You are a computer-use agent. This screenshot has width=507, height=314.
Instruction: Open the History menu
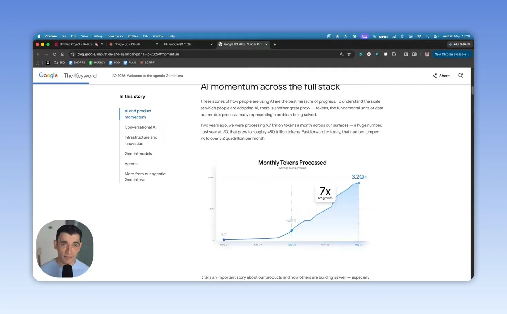(98, 36)
